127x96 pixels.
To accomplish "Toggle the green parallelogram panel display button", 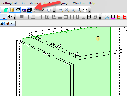I will pyautogui.click(x=18, y=10).
